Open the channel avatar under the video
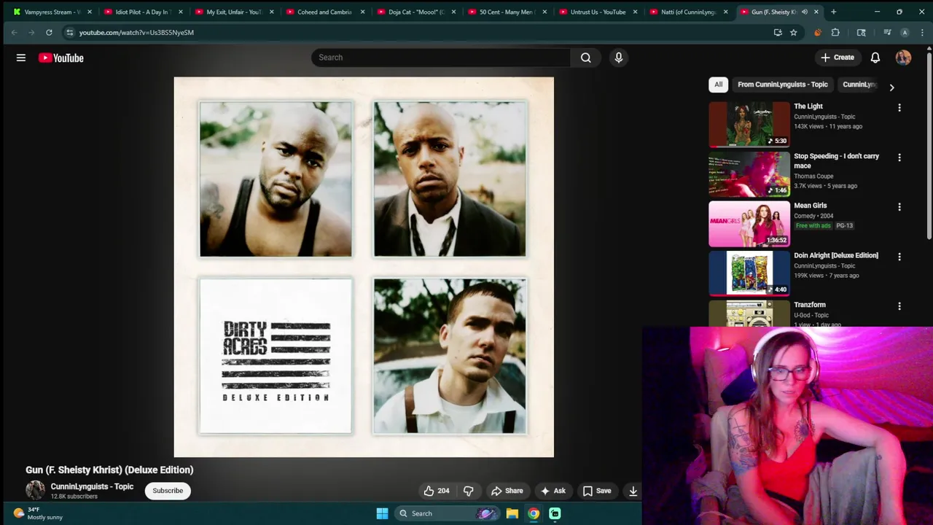This screenshot has height=525, width=933. coord(35,491)
